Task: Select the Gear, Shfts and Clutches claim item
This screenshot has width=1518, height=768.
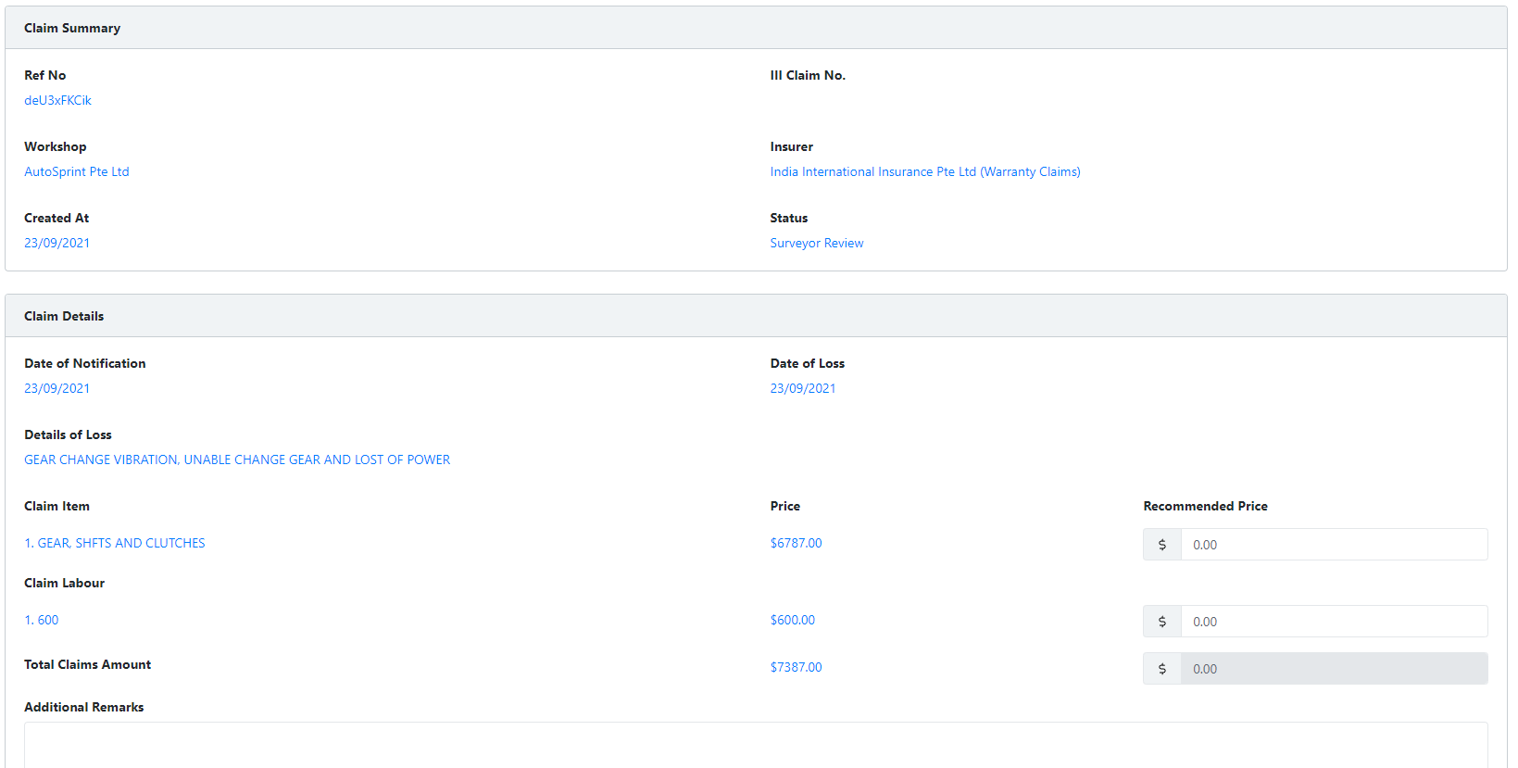Action: [115, 543]
